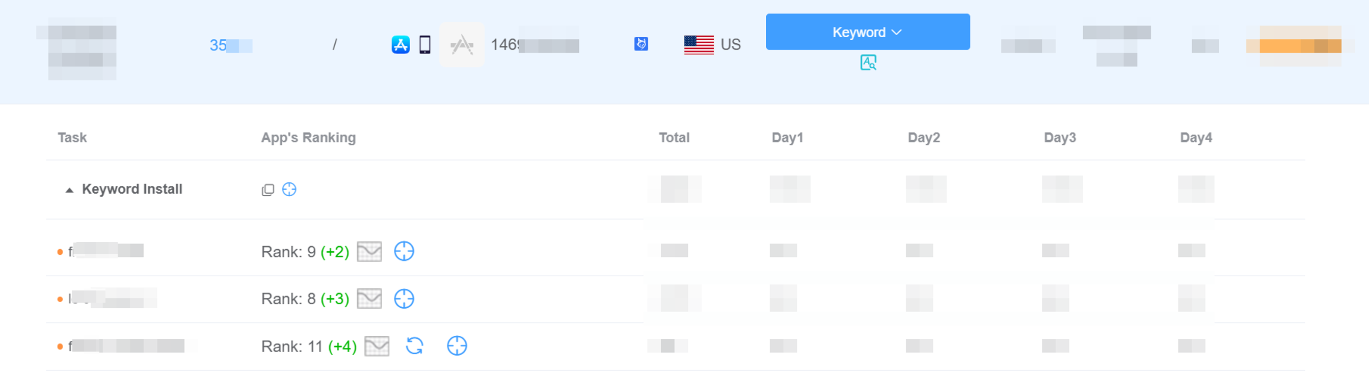The image size is (1369, 373).
Task: Refresh the Rank 11 keyword ranking
Action: 415,346
